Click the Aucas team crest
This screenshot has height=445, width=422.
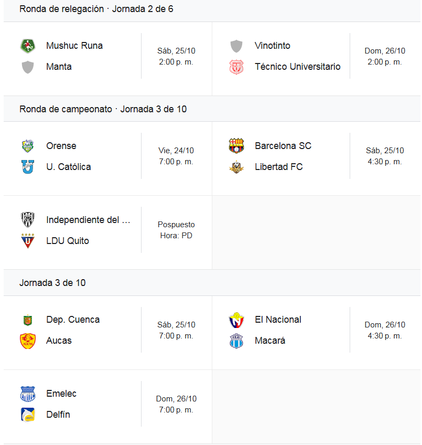(x=28, y=341)
